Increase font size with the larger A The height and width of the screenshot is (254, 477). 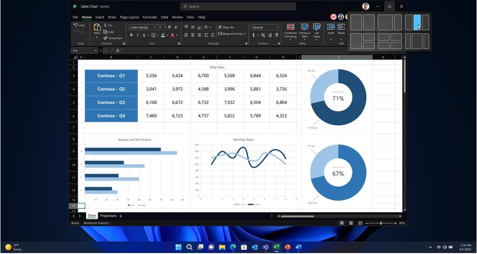pos(170,27)
